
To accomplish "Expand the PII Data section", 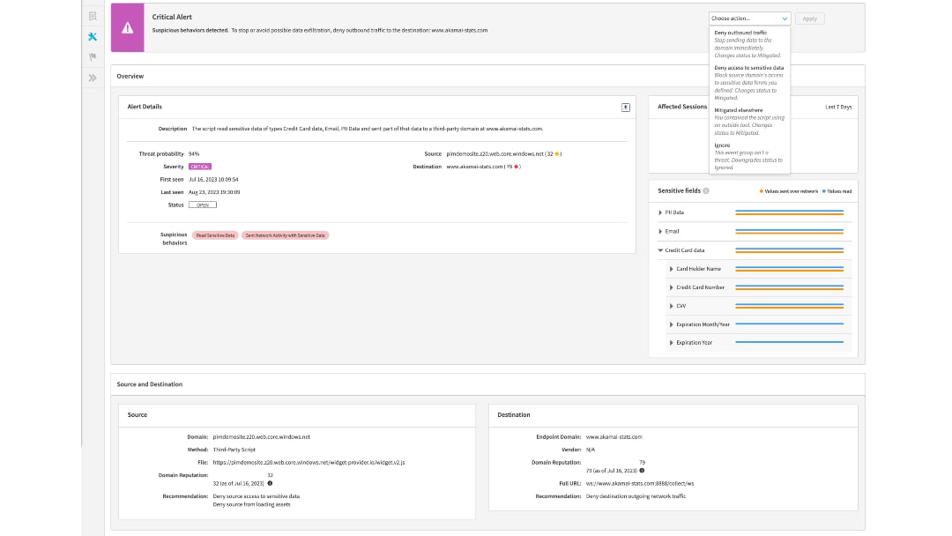I will click(661, 212).
